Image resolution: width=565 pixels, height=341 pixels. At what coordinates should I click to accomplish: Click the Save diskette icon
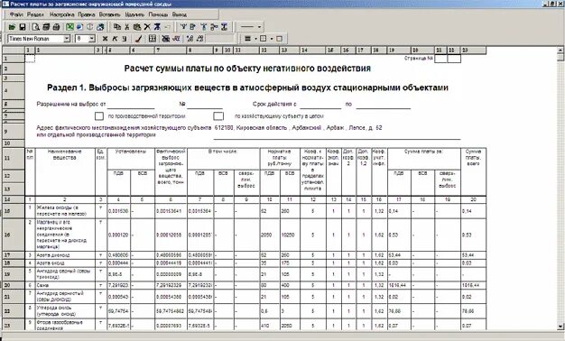pyautogui.click(x=22, y=27)
